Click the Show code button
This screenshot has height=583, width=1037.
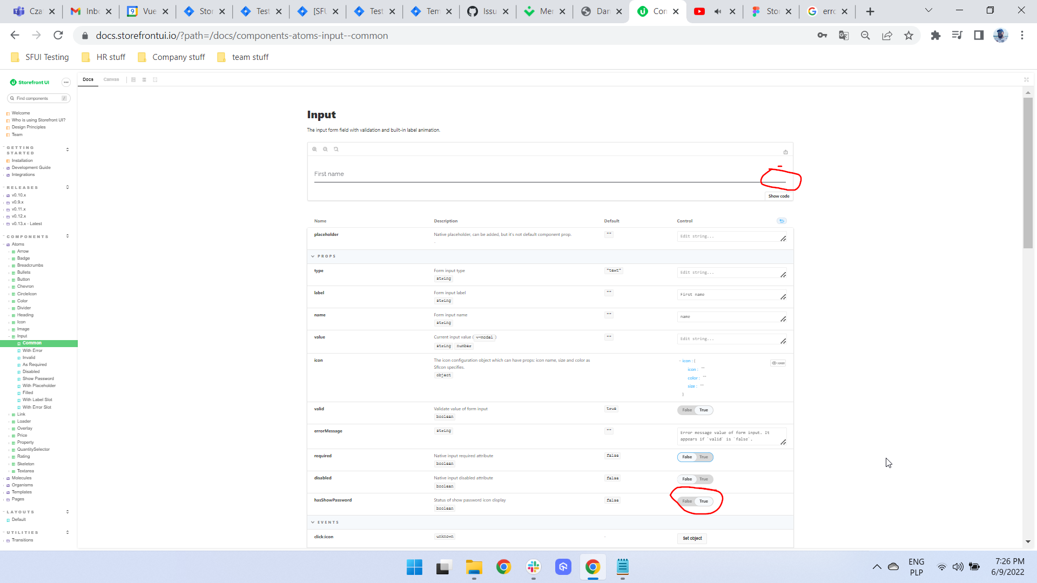pyautogui.click(x=779, y=196)
